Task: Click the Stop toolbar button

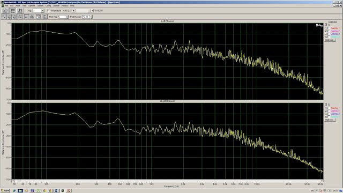Action: (x=13, y=11)
